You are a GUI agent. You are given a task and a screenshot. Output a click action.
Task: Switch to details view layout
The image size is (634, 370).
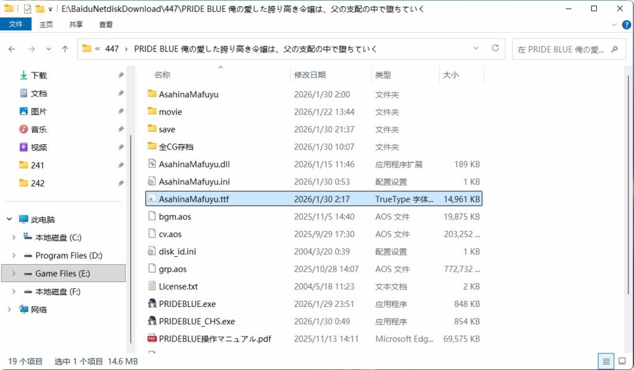click(606, 361)
